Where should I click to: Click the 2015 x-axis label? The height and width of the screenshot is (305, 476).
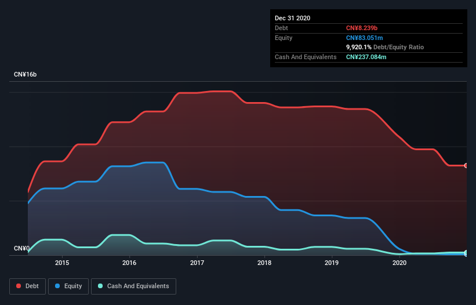[62, 263]
